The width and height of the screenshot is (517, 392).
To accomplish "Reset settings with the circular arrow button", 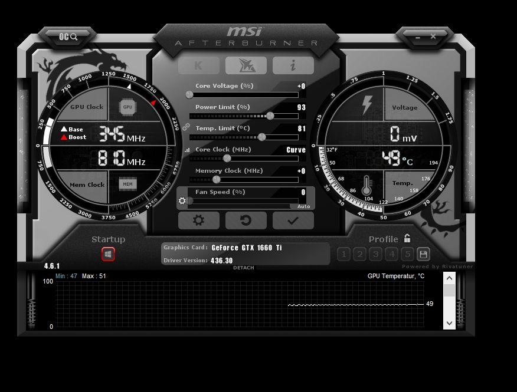I will coord(246,220).
